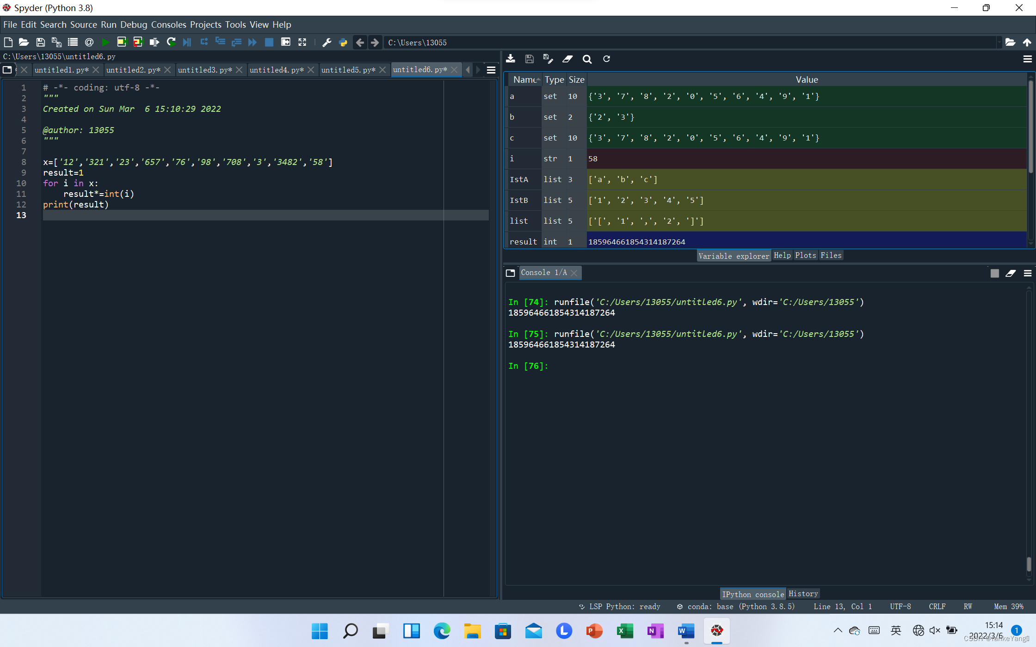The width and height of the screenshot is (1036, 647).
Task: Open Variable explorer options hamburger menu
Action: click(1027, 59)
